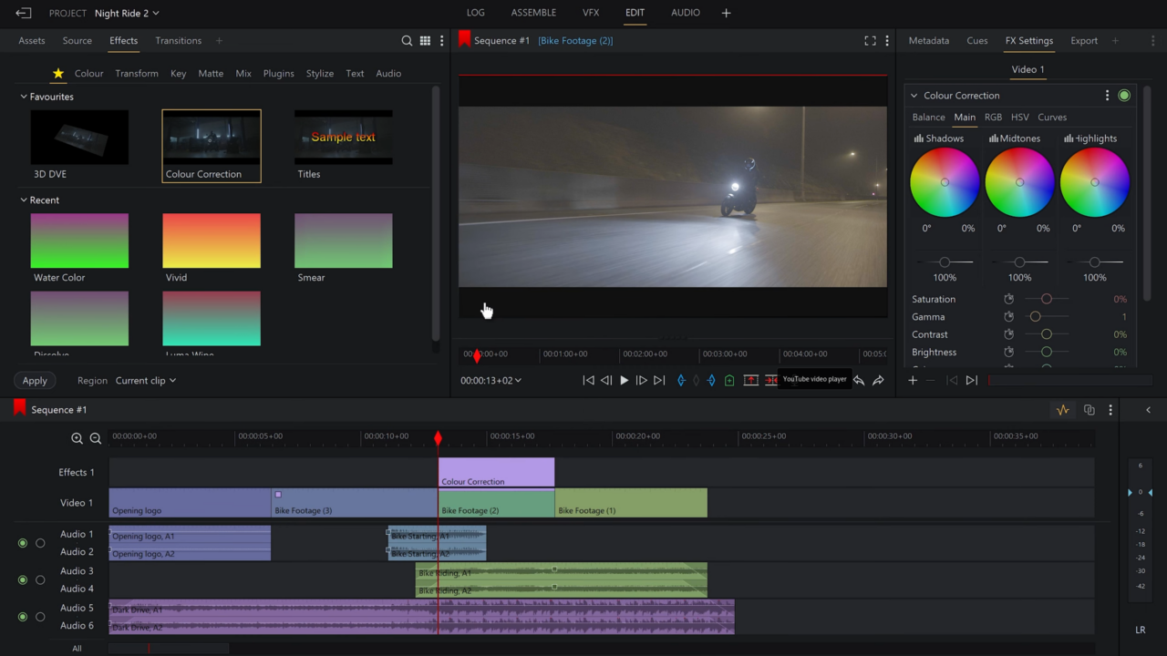Undo the last edit
1167x656 pixels.
pyautogui.click(x=858, y=381)
